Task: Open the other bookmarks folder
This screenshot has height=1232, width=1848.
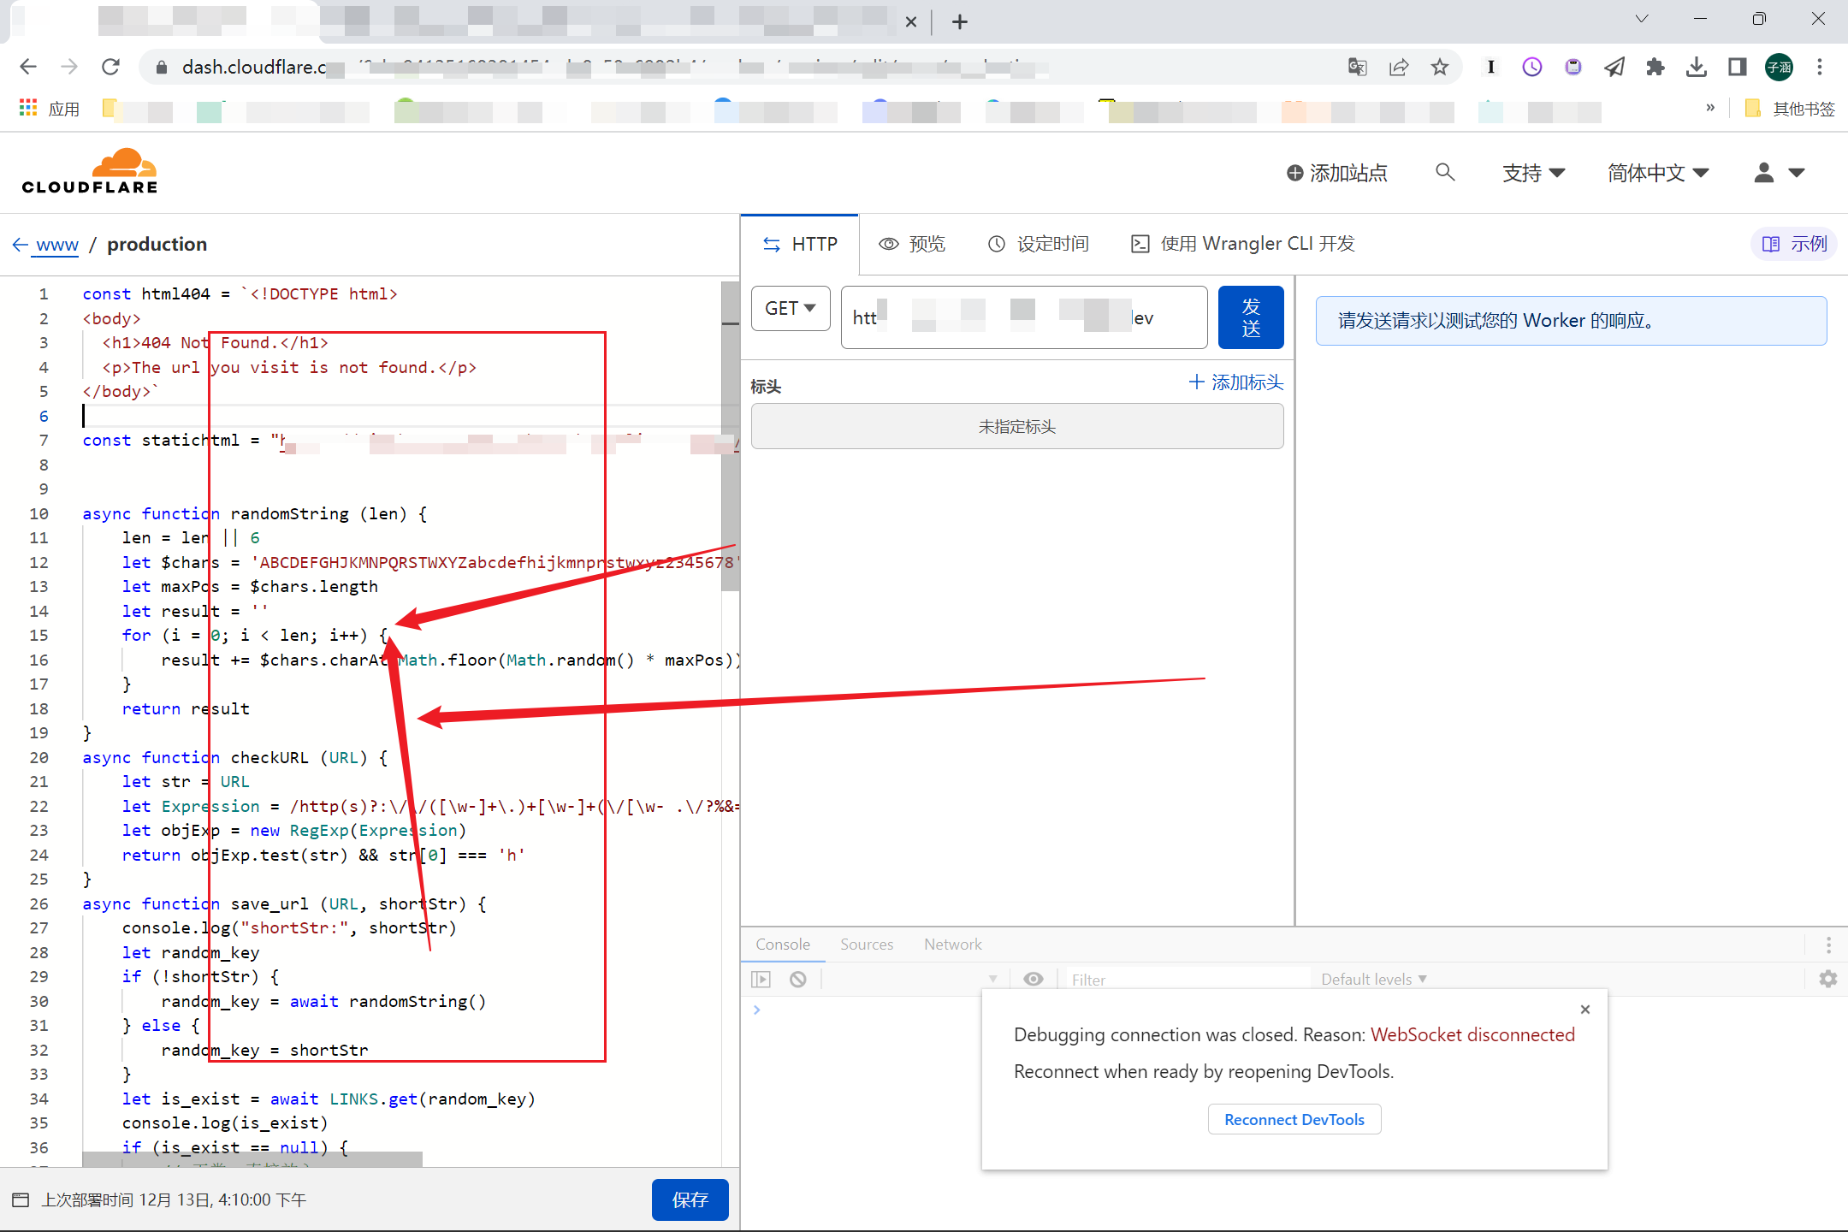Action: (x=1791, y=109)
